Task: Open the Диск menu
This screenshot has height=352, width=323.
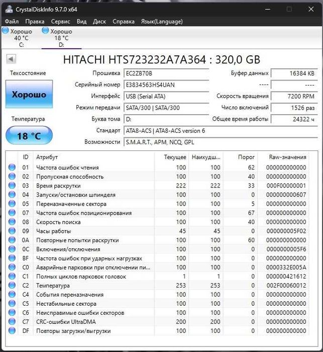Action: [x=99, y=22]
